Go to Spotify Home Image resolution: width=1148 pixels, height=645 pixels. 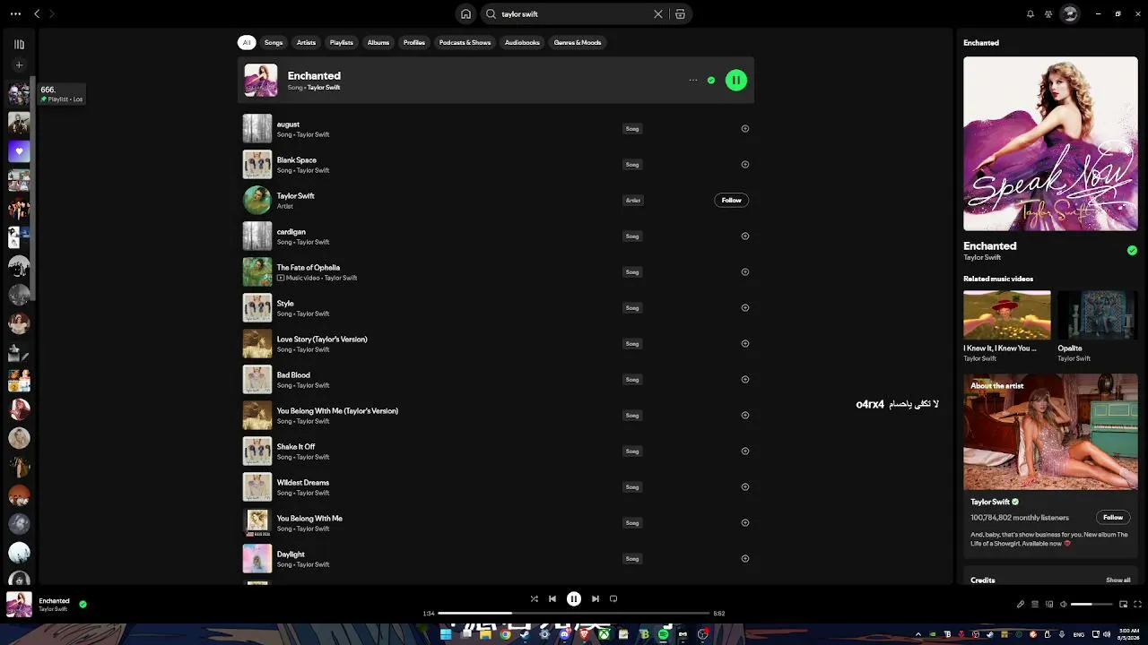click(x=465, y=14)
